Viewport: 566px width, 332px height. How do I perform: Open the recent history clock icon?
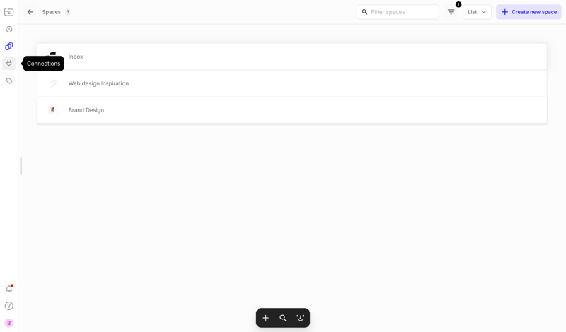(x=9, y=30)
